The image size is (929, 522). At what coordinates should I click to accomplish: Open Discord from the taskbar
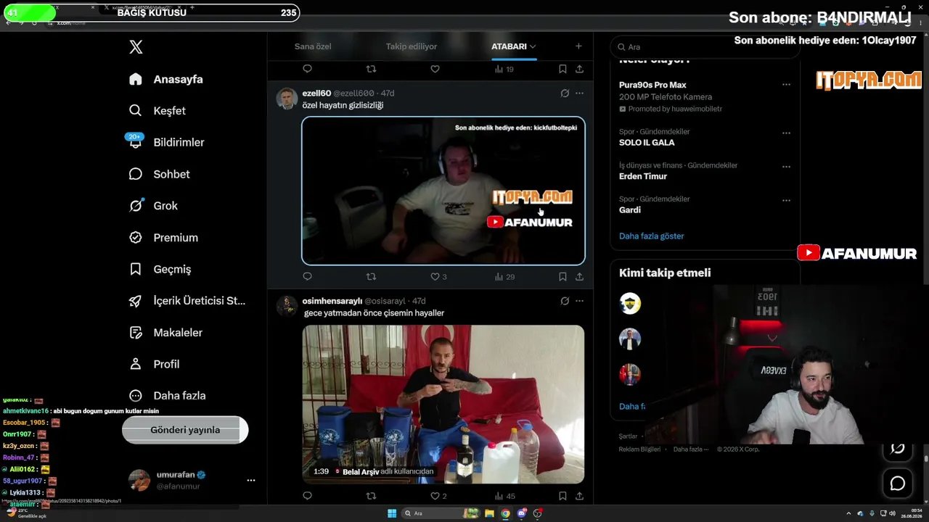(x=521, y=513)
